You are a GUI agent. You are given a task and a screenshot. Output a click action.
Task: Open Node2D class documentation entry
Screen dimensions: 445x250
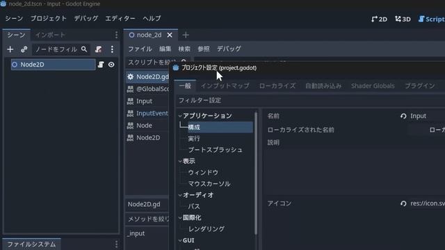pos(147,137)
